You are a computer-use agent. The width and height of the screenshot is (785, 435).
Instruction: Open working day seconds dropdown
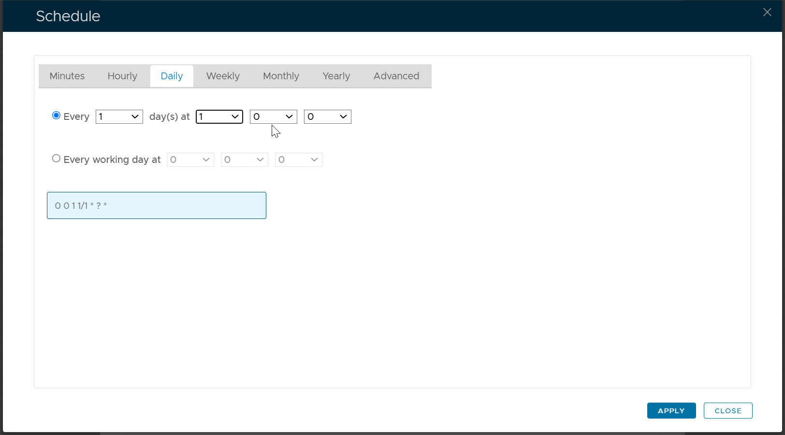click(x=298, y=160)
